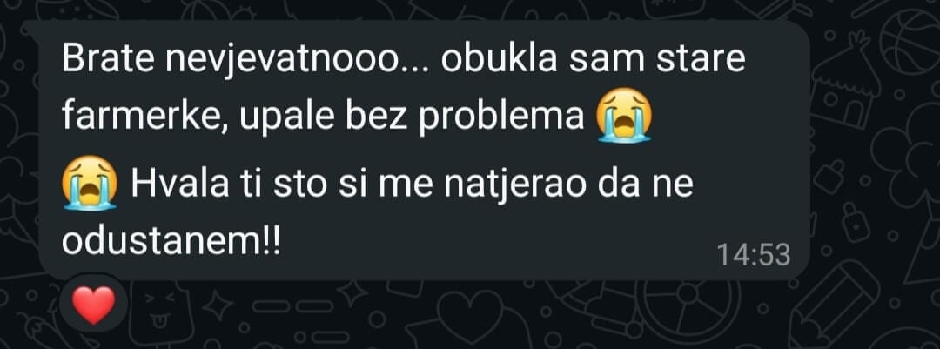Tap the red heart reaction below message
The height and width of the screenshot is (349, 940).
coord(93,305)
